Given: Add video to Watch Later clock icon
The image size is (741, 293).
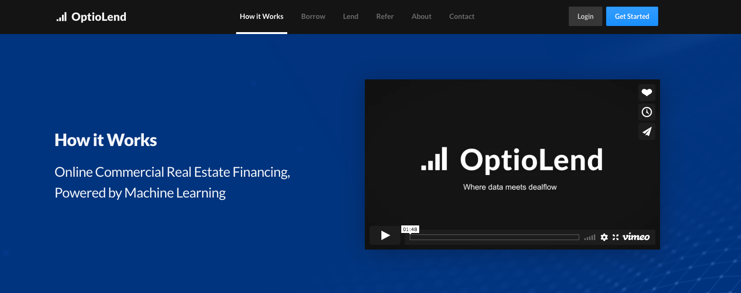Looking at the screenshot, I should [x=647, y=112].
